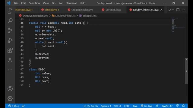Show additional views ellipsis in activity bar
This screenshot has height=108, width=193.
[x=10, y=70]
